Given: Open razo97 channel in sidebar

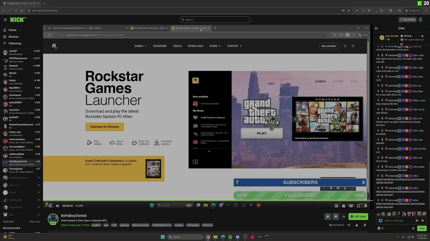Looking at the screenshot, I should click(x=21, y=52).
